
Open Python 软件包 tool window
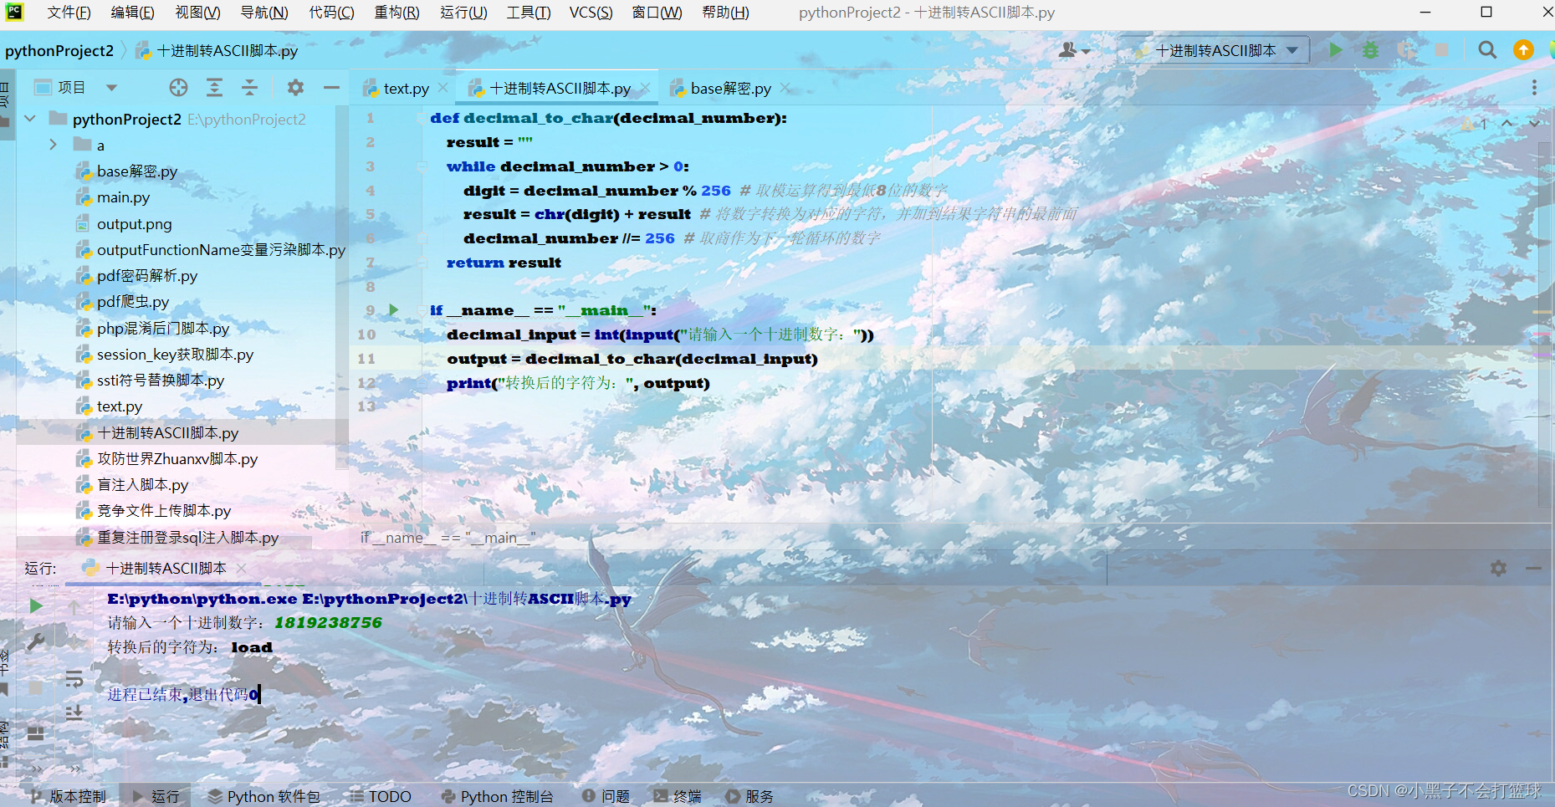coord(264,796)
